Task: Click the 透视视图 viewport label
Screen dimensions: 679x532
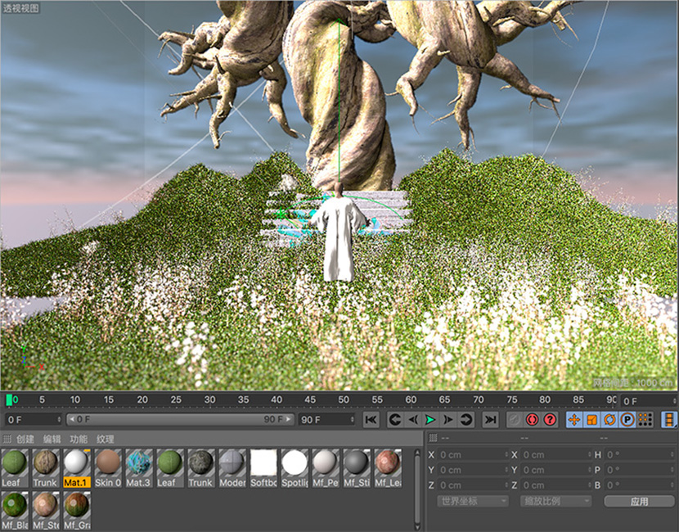Action: (x=20, y=8)
